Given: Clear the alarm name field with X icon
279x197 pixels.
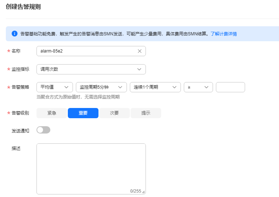Looking at the screenshot, I should pyautogui.click(x=139, y=51).
